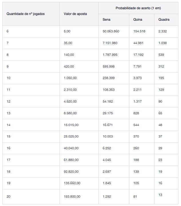Click the bet value 61.880,00 cell

(71, 160)
